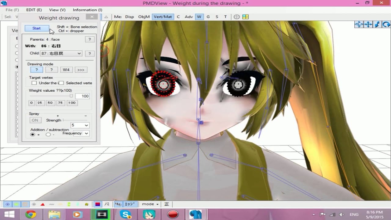Check the 'Under the' target vertex checkbox

tap(34, 83)
